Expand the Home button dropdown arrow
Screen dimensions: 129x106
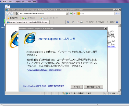coord(70,22)
